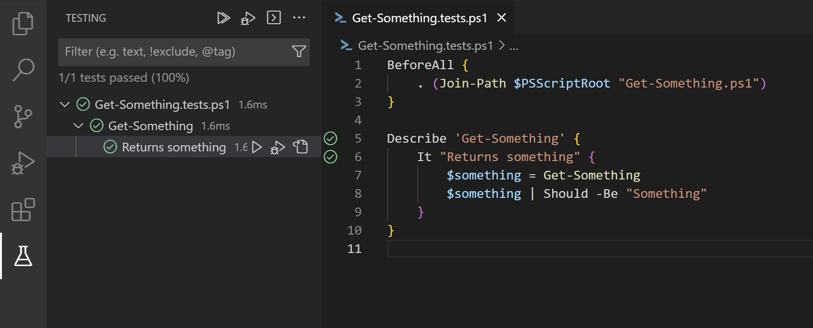Select 'Get-Something' describe tree row
813x328 pixels.
click(x=184, y=126)
